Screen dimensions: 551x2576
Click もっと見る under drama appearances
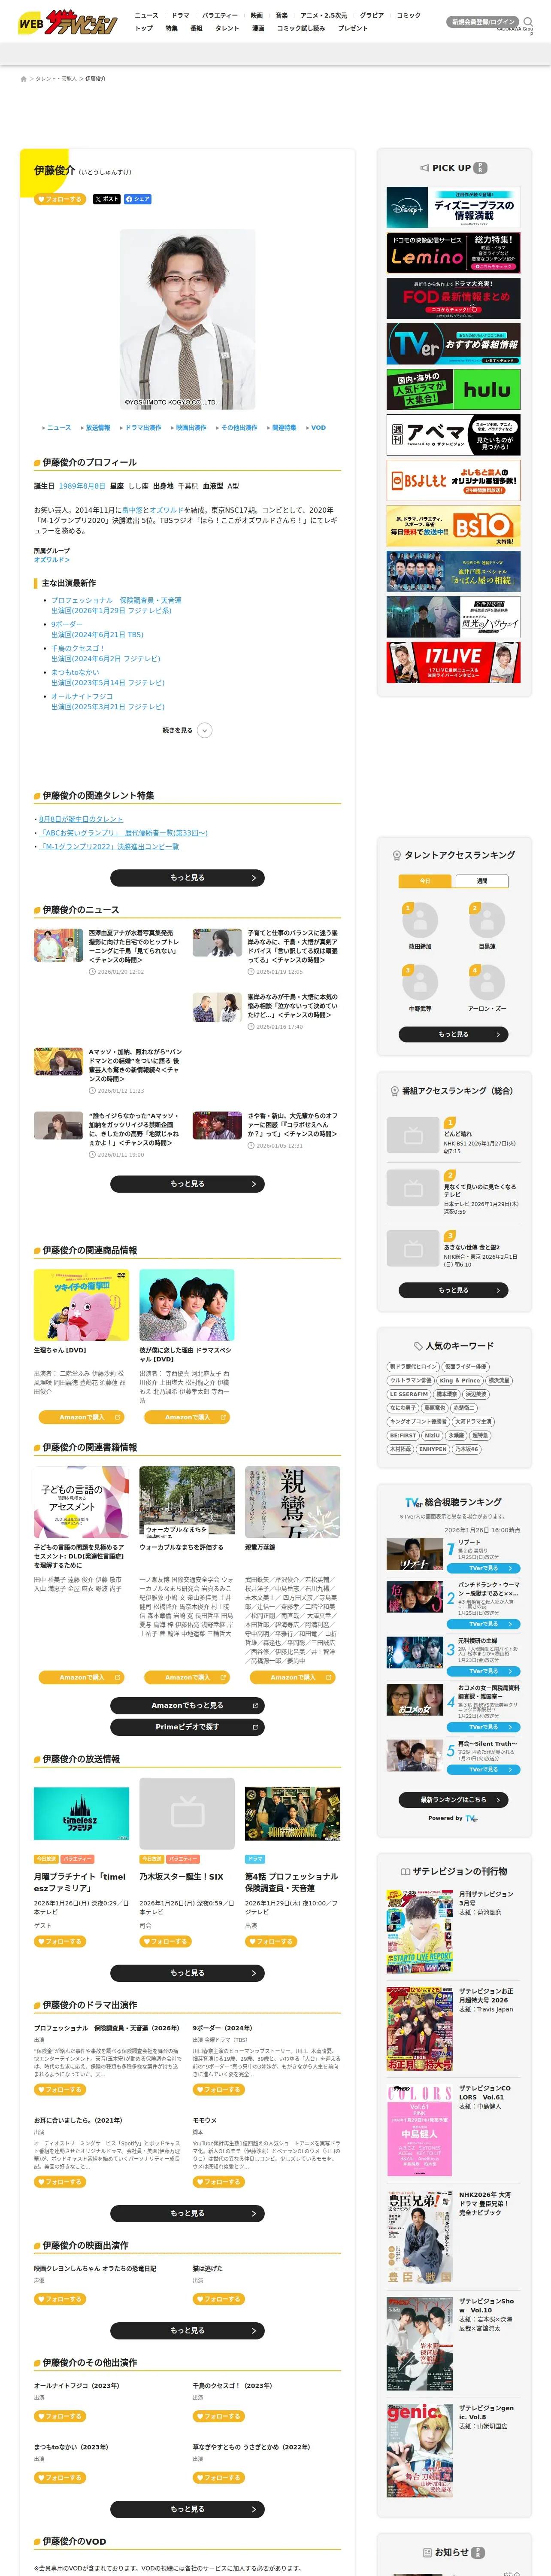[x=187, y=2214]
